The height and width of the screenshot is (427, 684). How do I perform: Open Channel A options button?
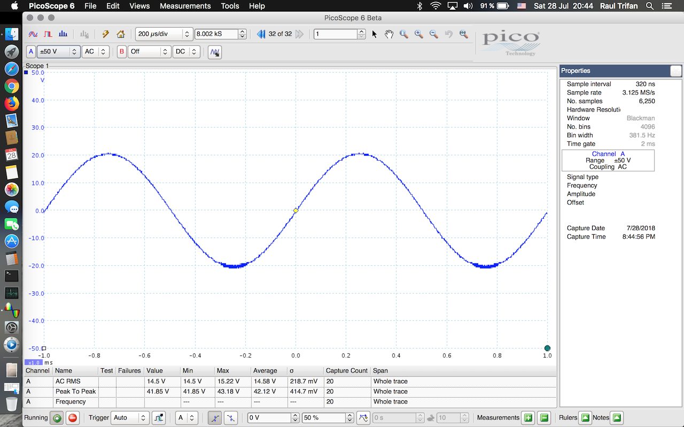(31, 52)
